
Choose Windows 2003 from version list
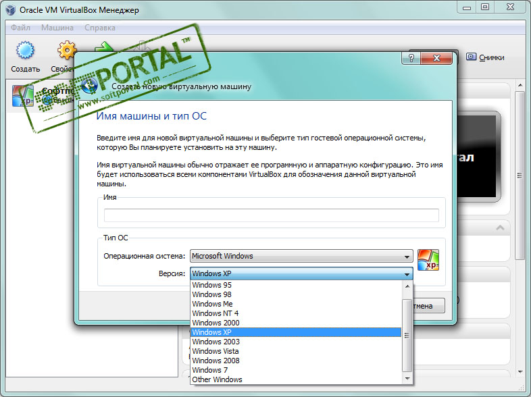tap(296, 342)
